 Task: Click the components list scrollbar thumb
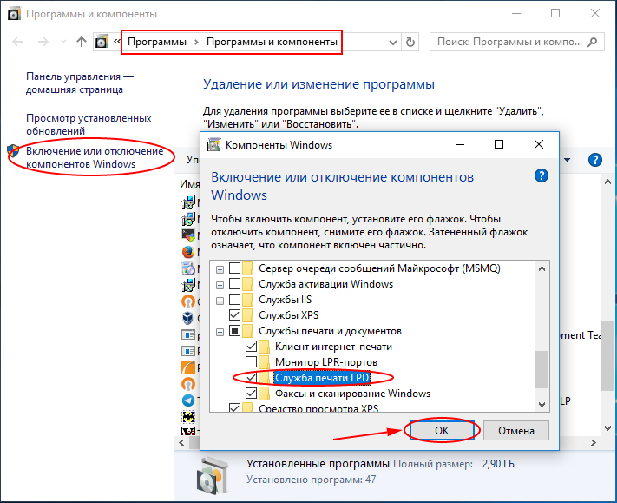[x=542, y=369]
